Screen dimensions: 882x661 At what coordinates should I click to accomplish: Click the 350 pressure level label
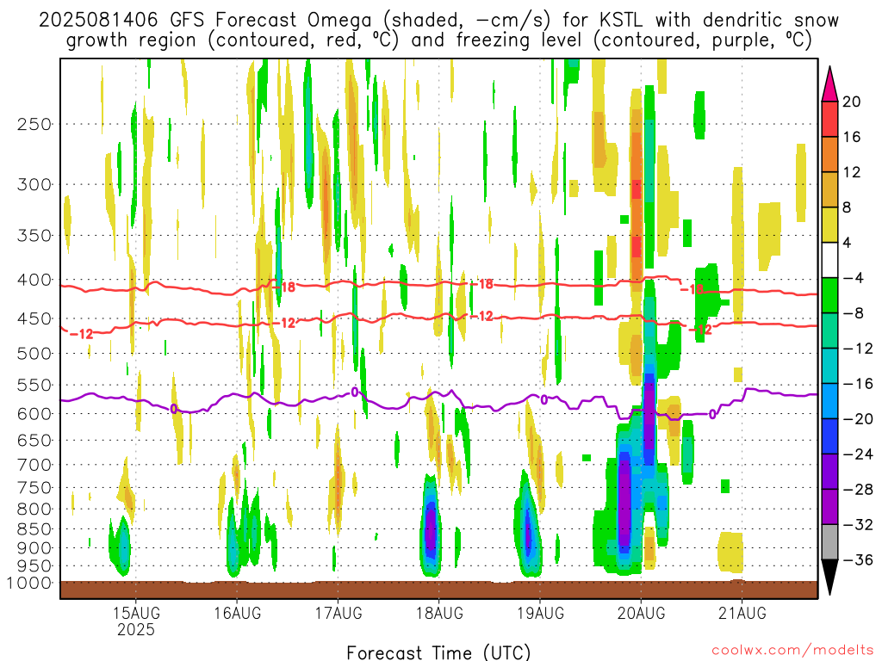click(34, 235)
